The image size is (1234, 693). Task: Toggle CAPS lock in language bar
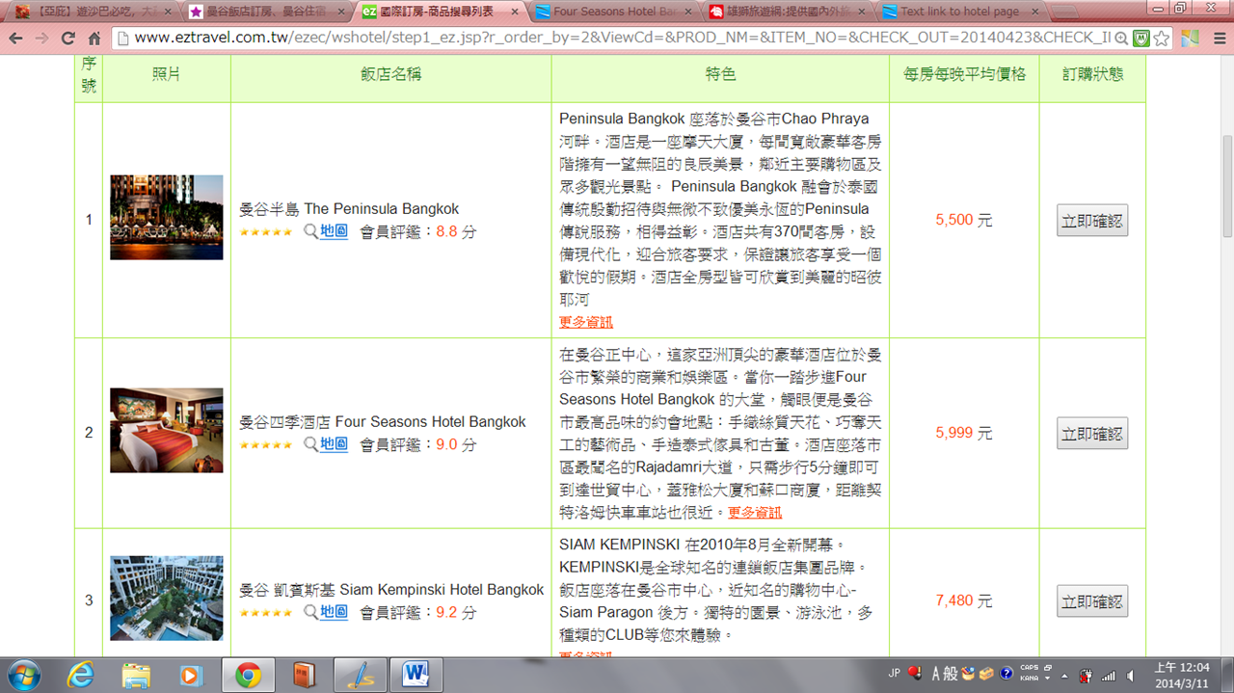pyautogui.click(x=1028, y=669)
